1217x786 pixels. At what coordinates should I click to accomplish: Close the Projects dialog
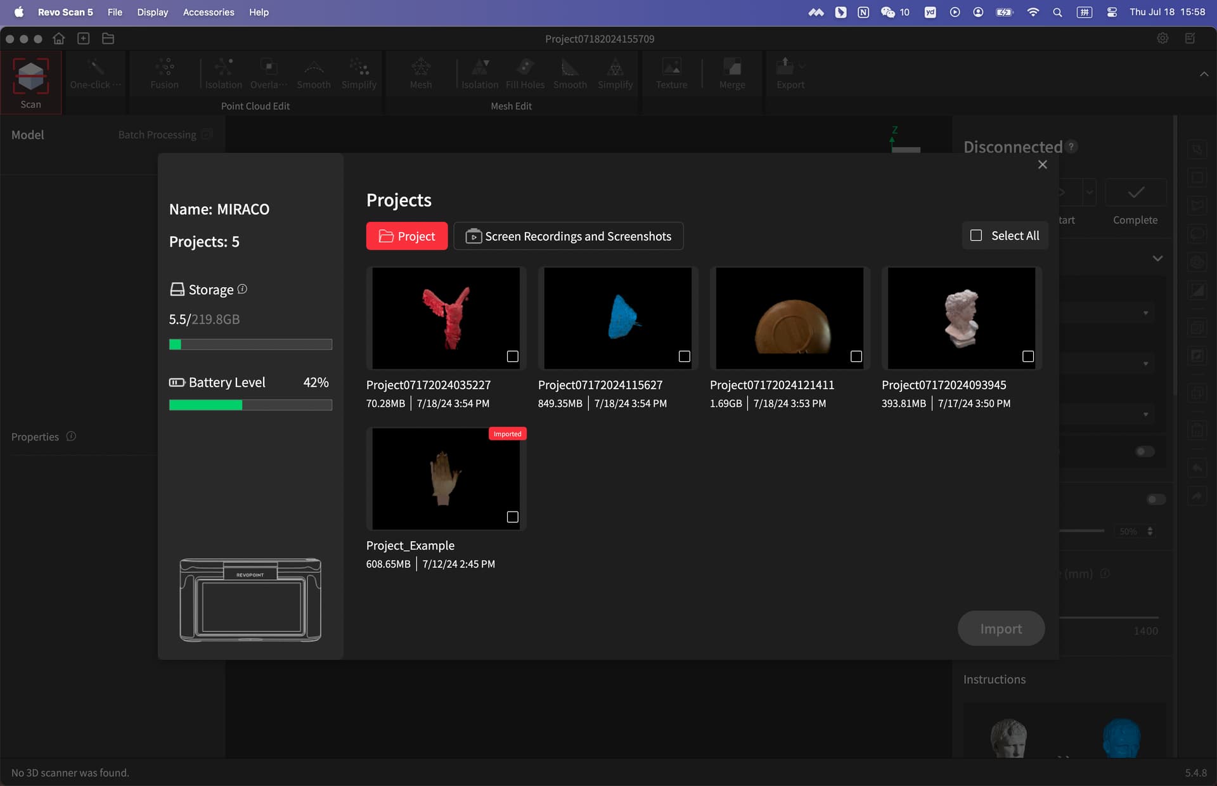[x=1043, y=165]
